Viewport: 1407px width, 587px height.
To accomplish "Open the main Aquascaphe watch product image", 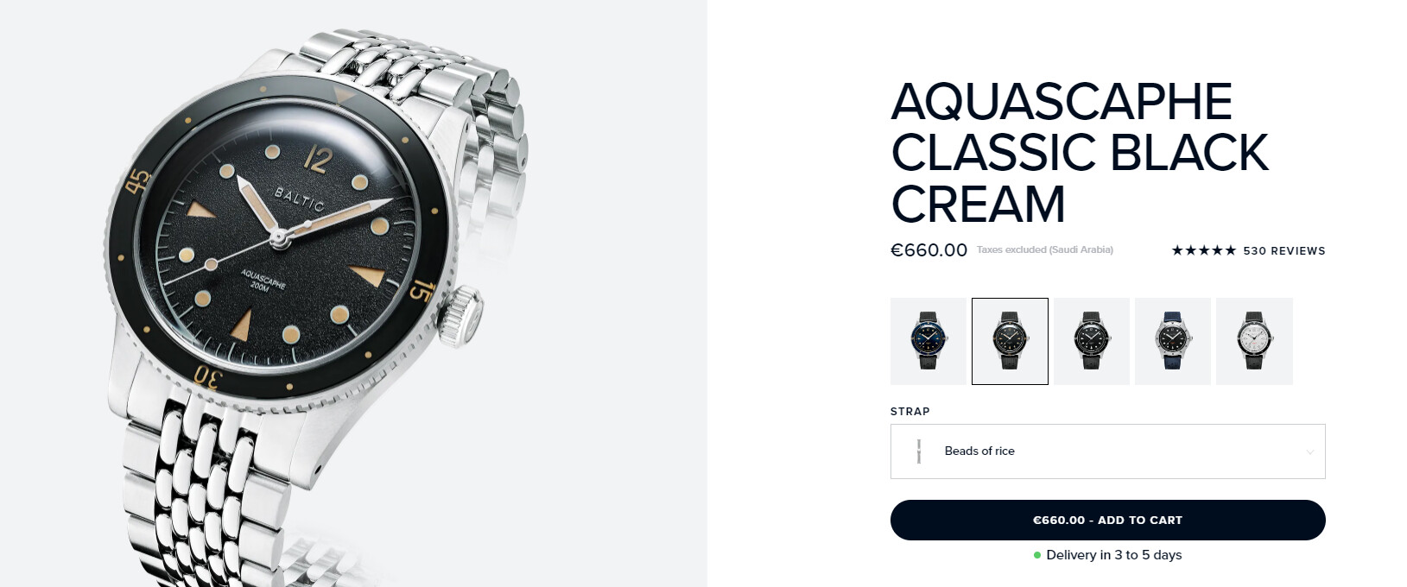I will click(353, 293).
